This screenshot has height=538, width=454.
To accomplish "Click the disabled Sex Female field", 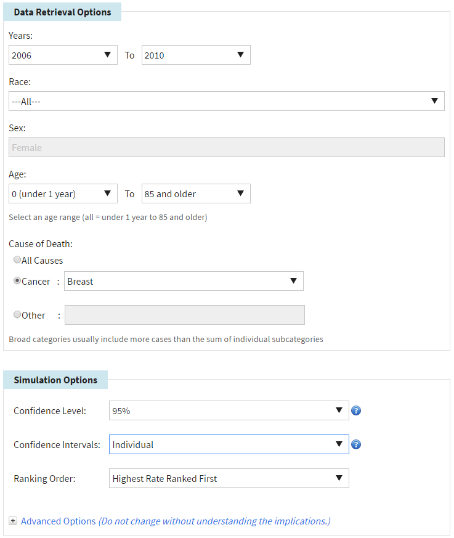I will pos(227,147).
